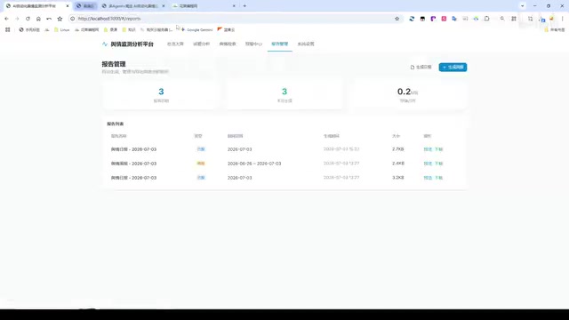Screen dimensions: 569x320
Task: Preview the weekly report sized 2.4KB
Action: pyautogui.click(x=428, y=164)
